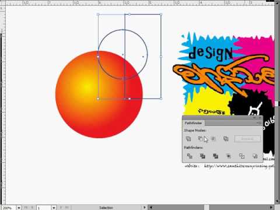Go to last artboard
This screenshot has height=210, width=280.
pyautogui.click(x=66, y=208)
